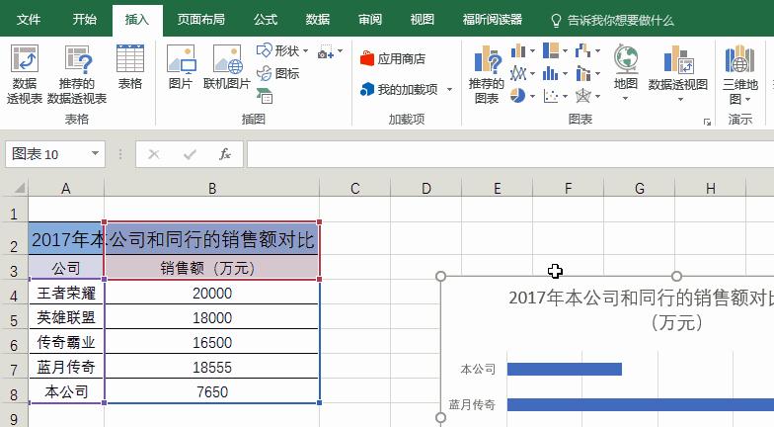
Task: Open the insert function fx dialog
Action: click(x=225, y=154)
